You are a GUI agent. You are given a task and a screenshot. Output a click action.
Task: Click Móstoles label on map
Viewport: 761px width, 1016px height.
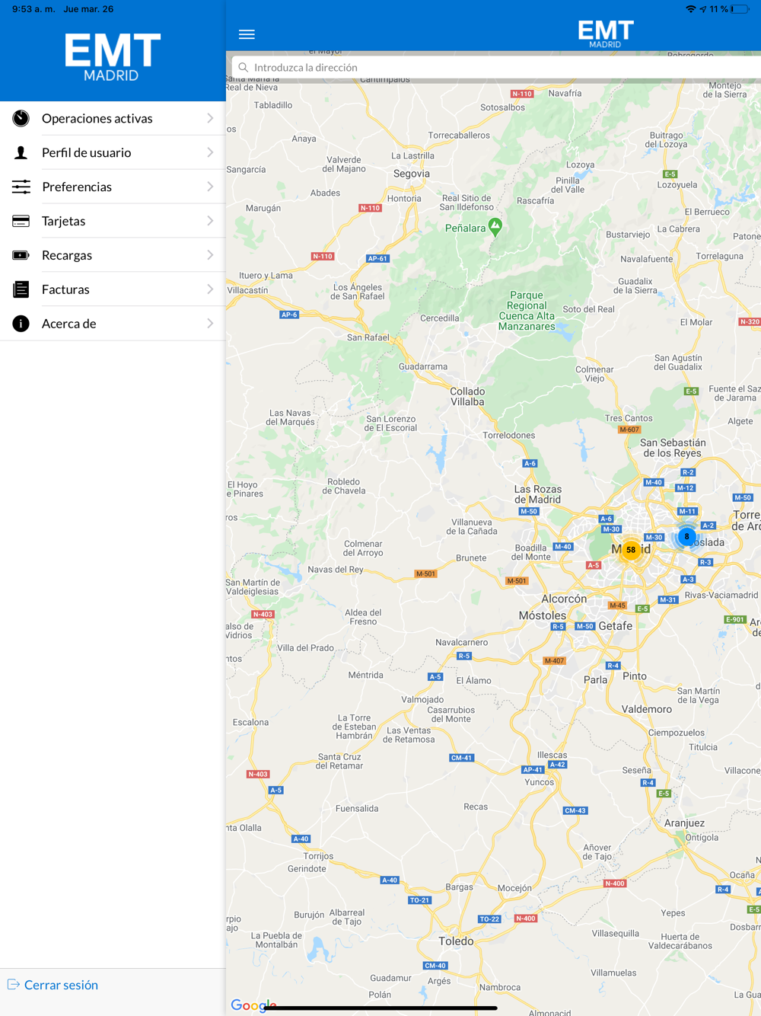coord(543,615)
